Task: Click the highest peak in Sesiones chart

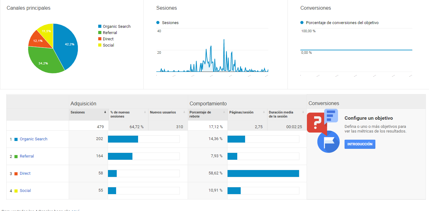Action: [224, 40]
